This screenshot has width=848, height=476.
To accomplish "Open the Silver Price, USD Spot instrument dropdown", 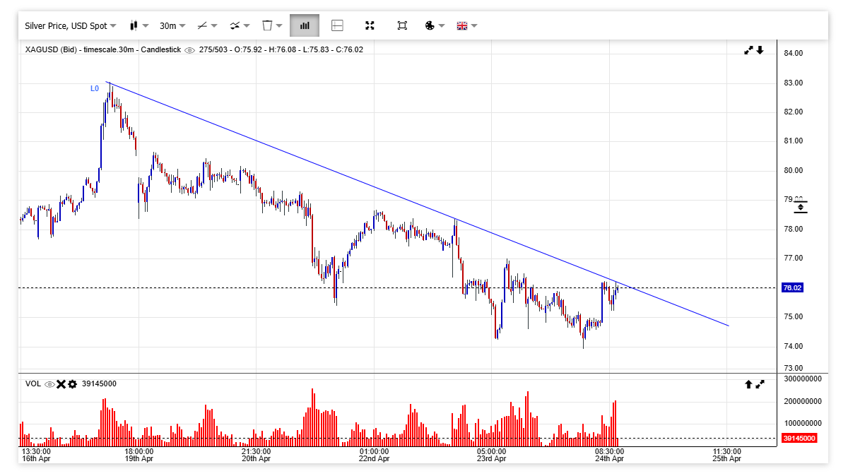I will tap(70, 26).
